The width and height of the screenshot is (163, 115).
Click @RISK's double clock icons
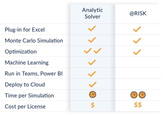click(138, 95)
